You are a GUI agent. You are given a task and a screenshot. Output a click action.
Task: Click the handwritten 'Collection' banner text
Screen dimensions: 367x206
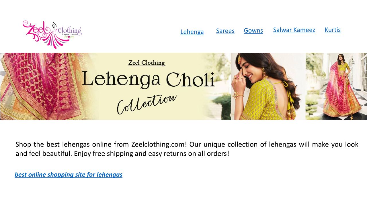[146, 103]
